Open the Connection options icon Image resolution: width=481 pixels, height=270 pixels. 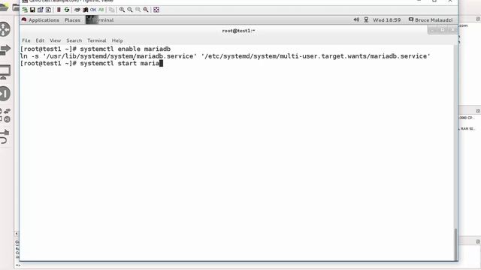pos(40,10)
